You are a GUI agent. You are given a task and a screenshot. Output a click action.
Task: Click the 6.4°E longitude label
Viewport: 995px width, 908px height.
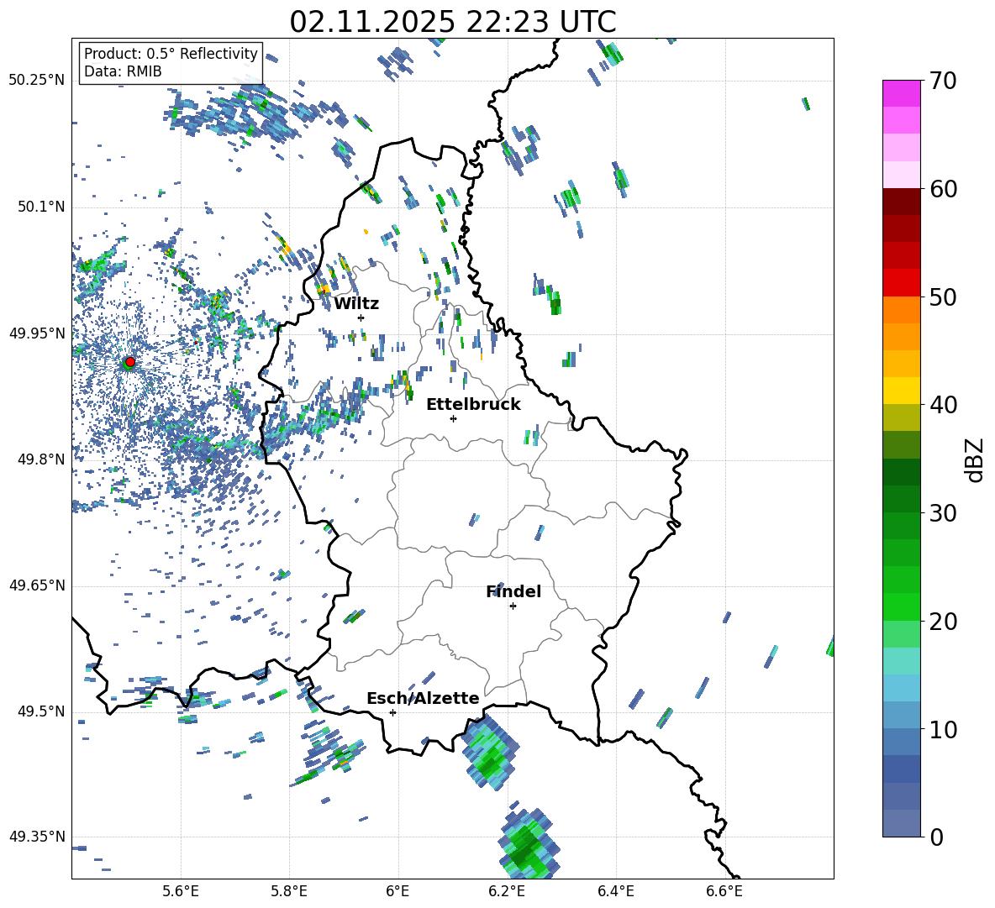[x=615, y=891]
